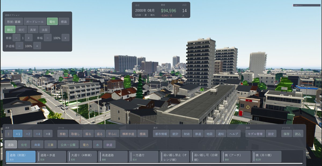Click the 読込 load button
This screenshot has width=322, height=166.
pos(298,133)
